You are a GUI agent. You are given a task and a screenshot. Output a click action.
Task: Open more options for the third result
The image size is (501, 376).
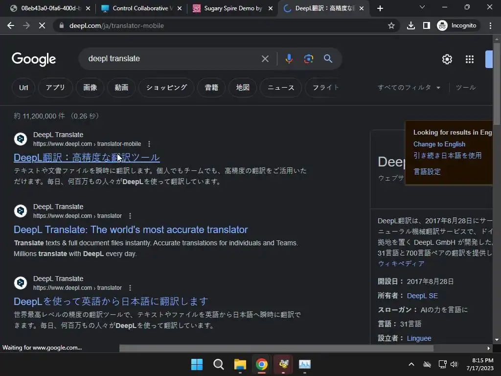[x=130, y=288]
